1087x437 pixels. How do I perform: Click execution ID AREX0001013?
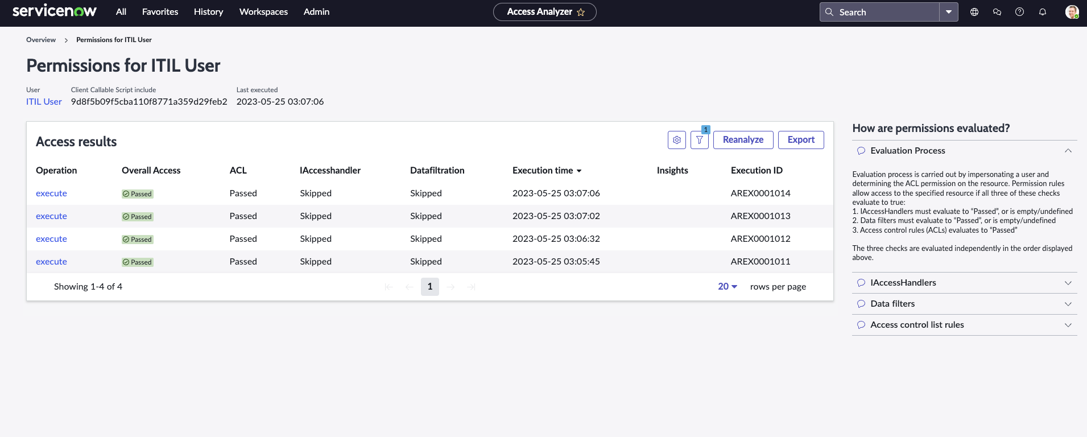(x=761, y=216)
